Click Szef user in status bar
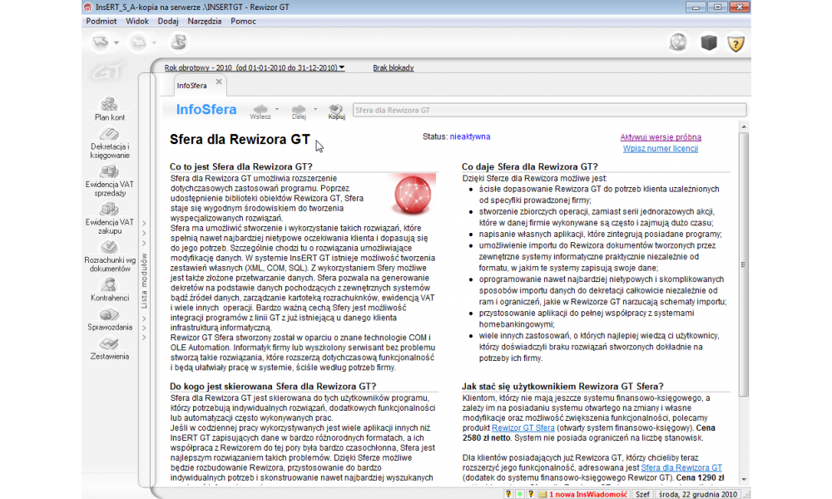Viewport: 832px width, 499px height. 642,494
